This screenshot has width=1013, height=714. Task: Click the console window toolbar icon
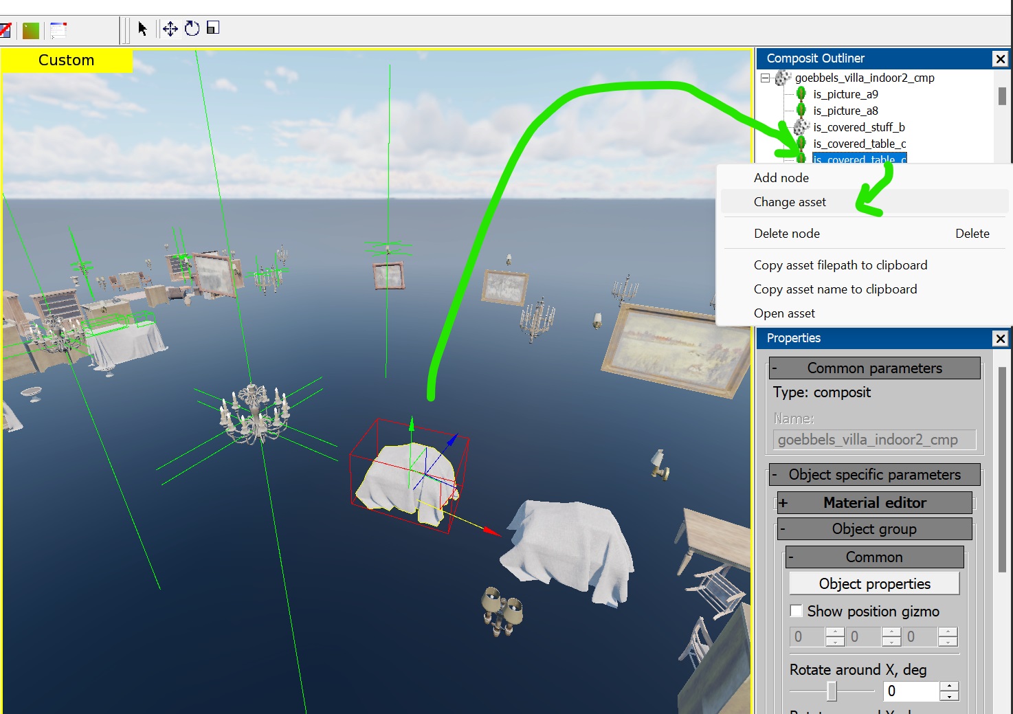tap(58, 30)
